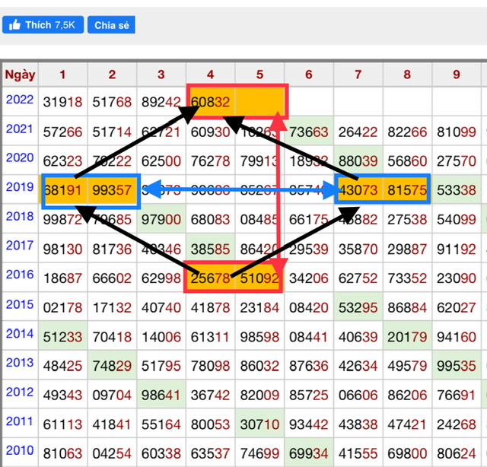Select the green cell 99535 in 2013 row
Image resolution: width=487 pixels, height=467 pixels.
457,366
